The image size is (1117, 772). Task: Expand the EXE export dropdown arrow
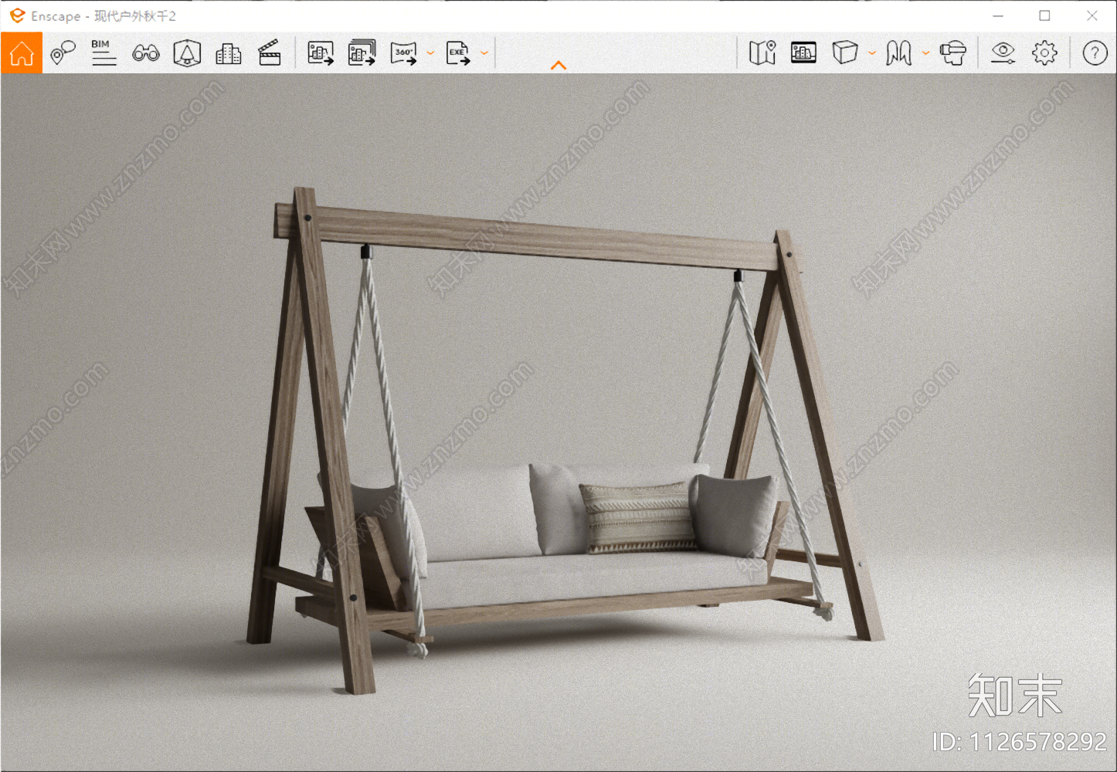484,53
